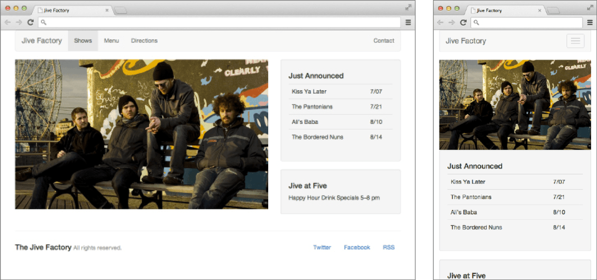
Task: Click the back arrow in the left browser
Action: (x=7, y=22)
